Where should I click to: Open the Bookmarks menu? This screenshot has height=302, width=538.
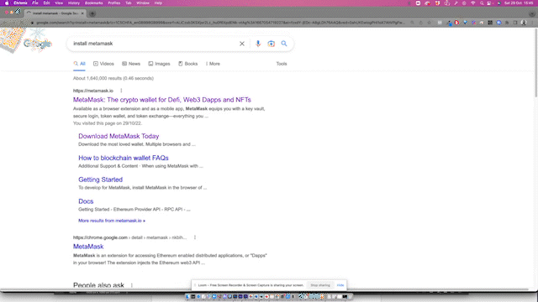click(93, 3)
